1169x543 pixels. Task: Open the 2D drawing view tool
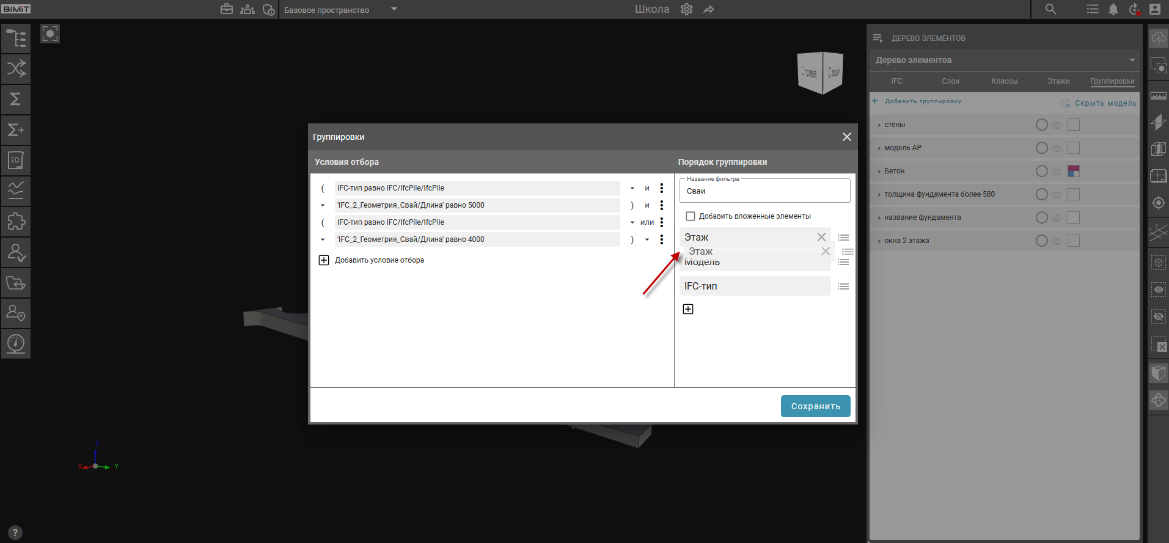(x=16, y=160)
